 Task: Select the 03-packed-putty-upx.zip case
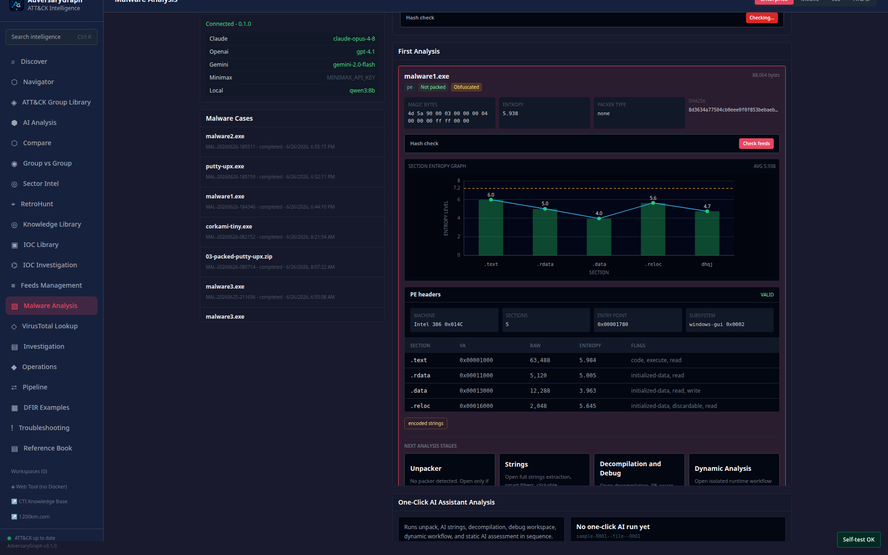(292, 262)
